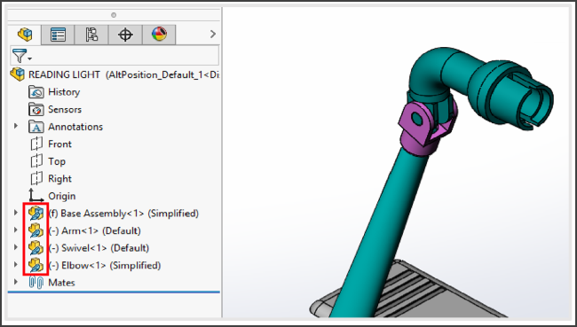The height and width of the screenshot is (327, 577).
Task: Select (-) Swivel<1> (Default)
Action: click(x=99, y=248)
